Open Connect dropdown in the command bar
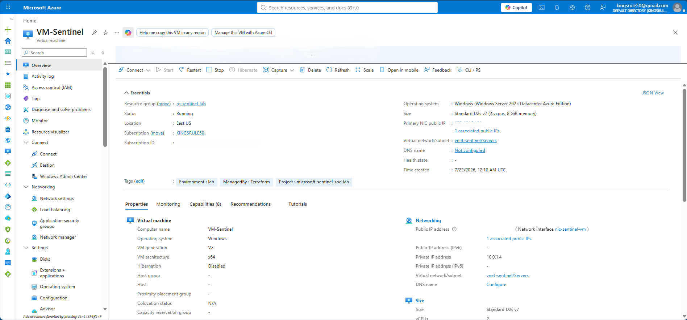The width and height of the screenshot is (687, 320). (x=134, y=70)
